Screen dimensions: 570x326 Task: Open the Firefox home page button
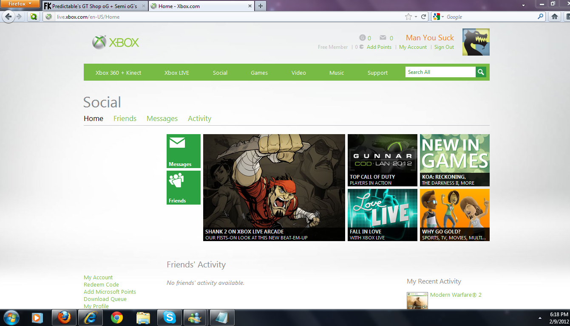(555, 17)
